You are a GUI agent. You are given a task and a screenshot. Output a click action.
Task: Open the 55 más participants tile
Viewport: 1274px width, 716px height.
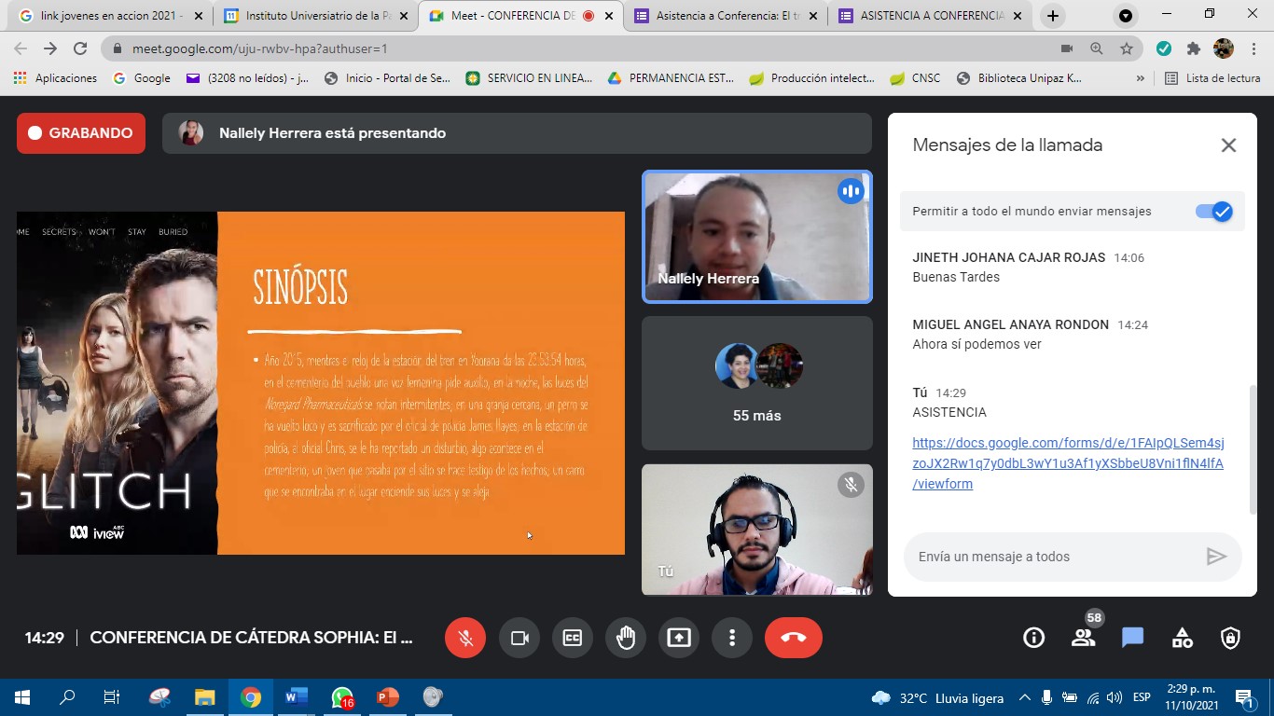coord(756,383)
